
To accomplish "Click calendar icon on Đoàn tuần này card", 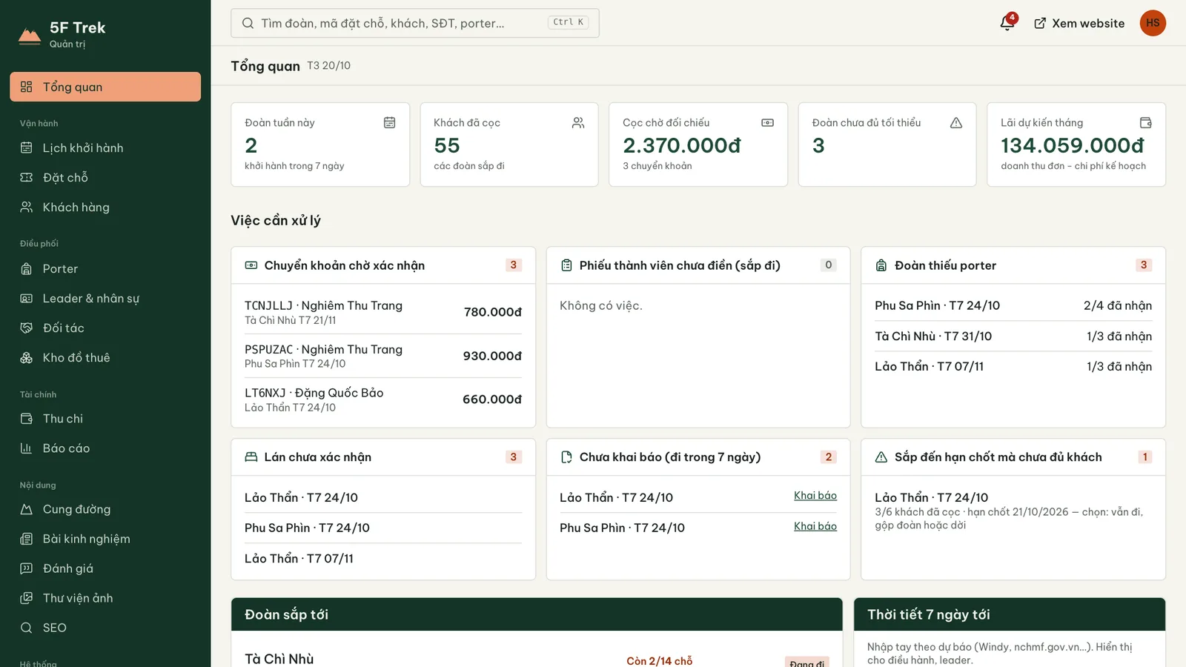I will (x=389, y=122).
